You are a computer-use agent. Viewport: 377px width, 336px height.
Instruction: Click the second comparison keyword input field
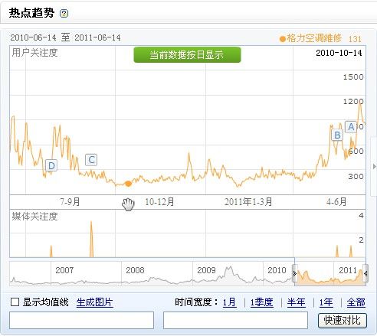[235, 320]
